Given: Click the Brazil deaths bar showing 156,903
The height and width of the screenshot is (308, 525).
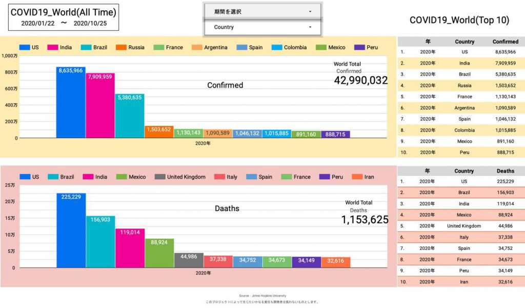Looking at the screenshot, I should click(x=100, y=241).
